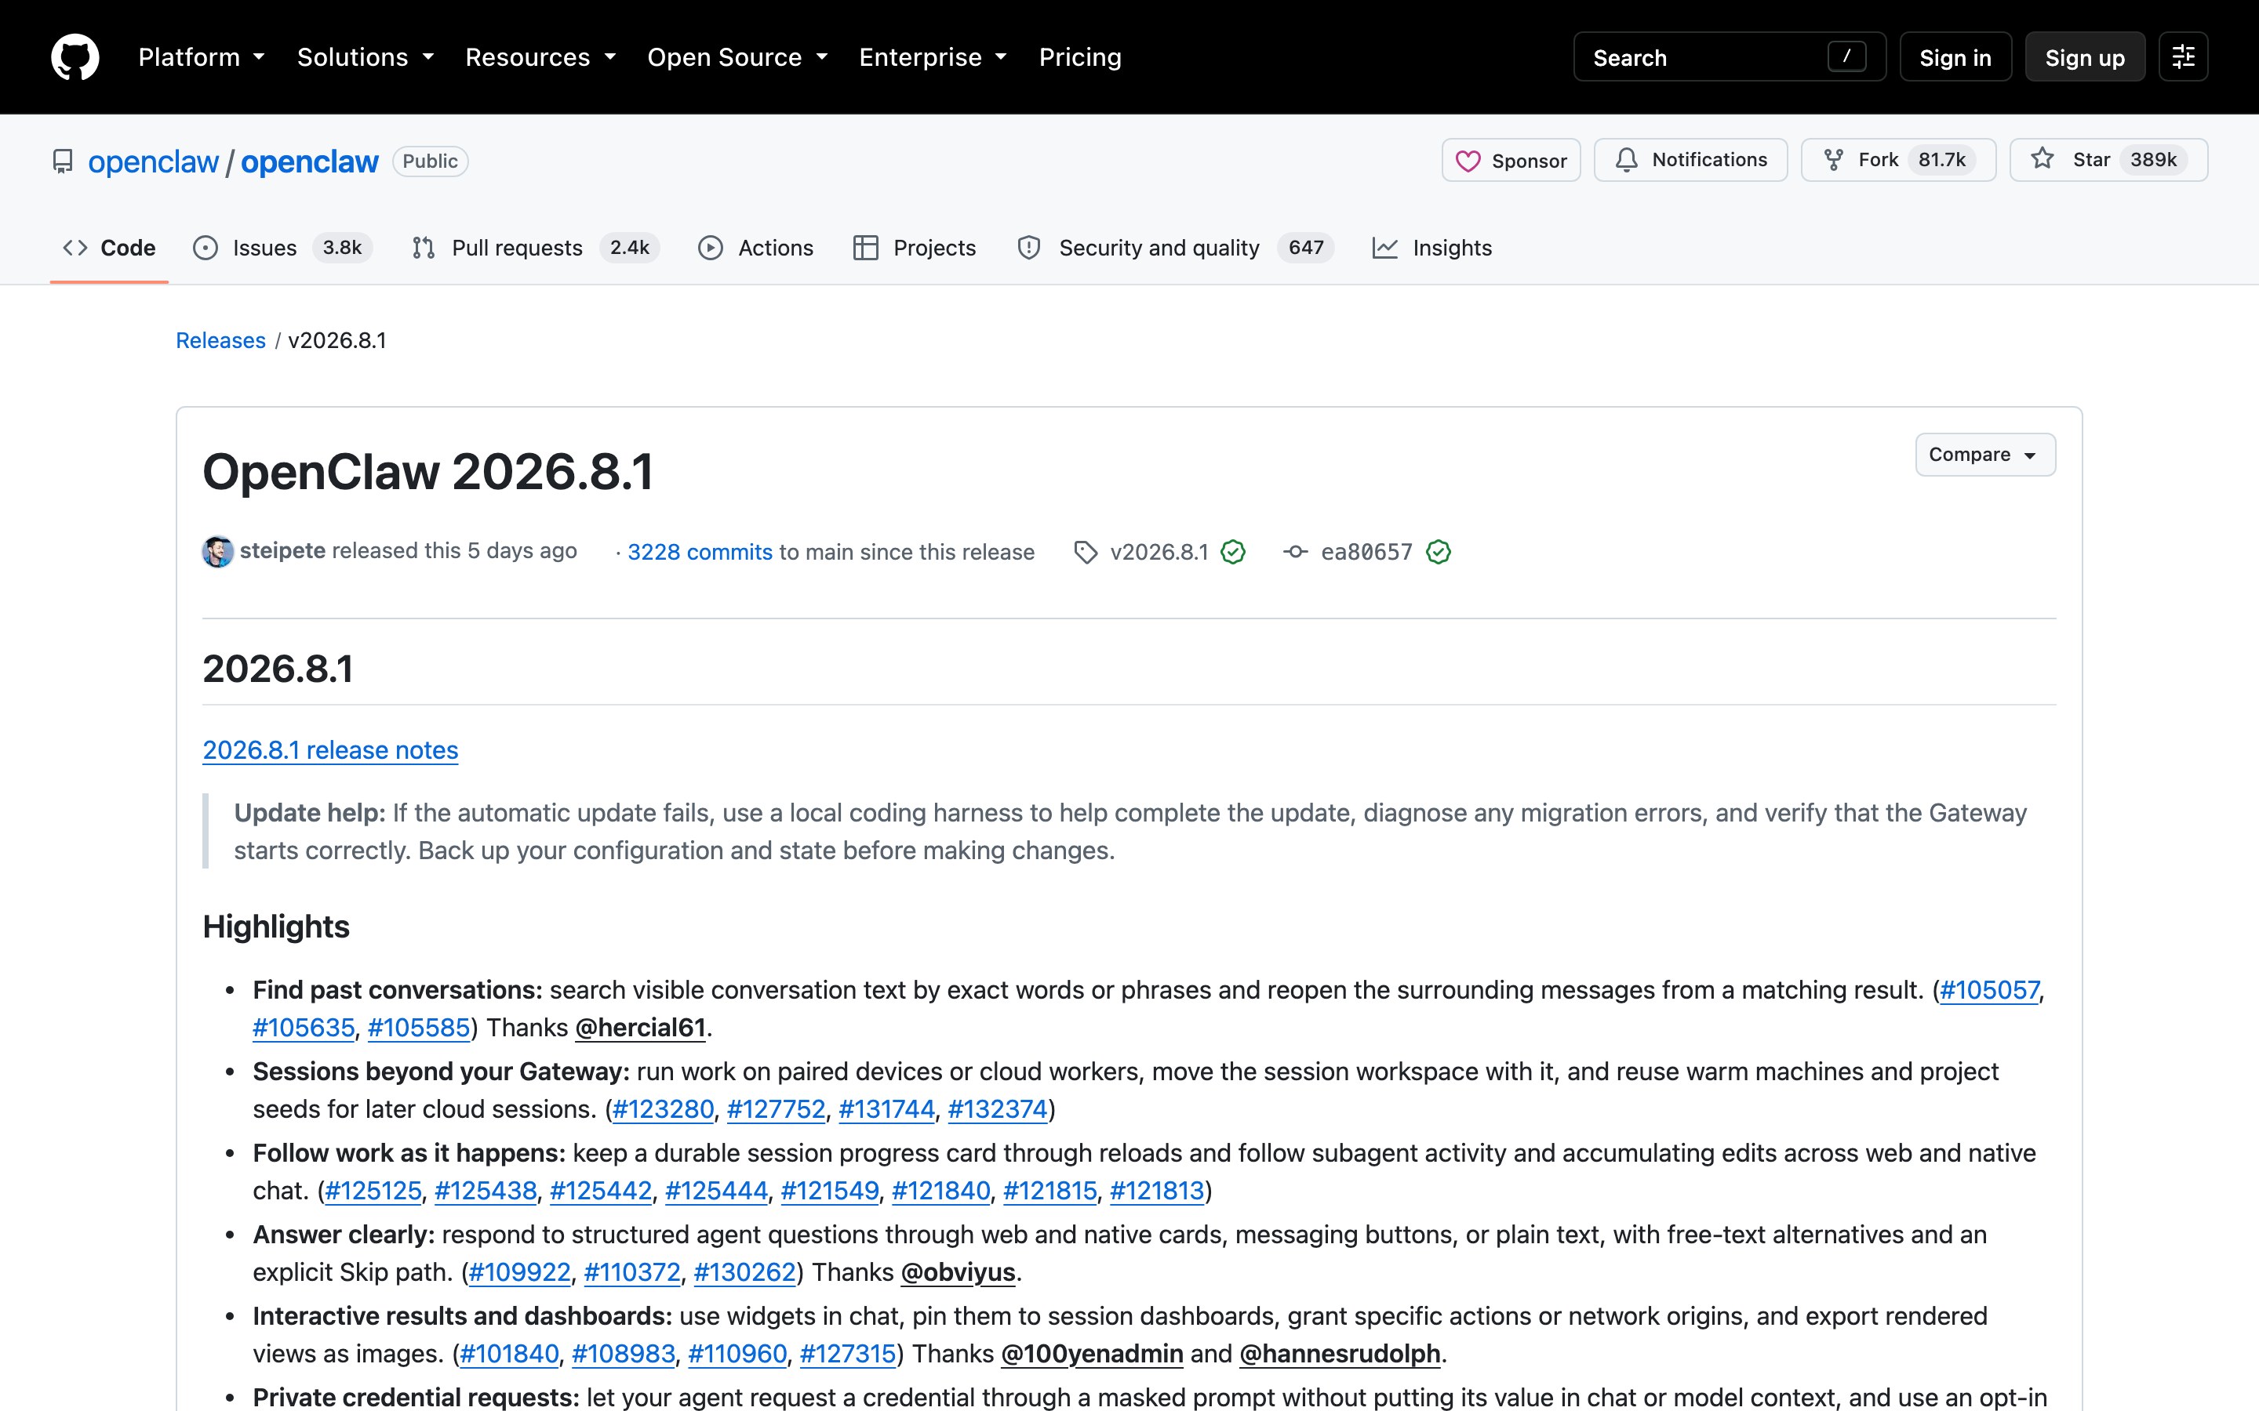Open pull request #130262
This screenshot has width=2259, height=1411.
coord(744,1272)
